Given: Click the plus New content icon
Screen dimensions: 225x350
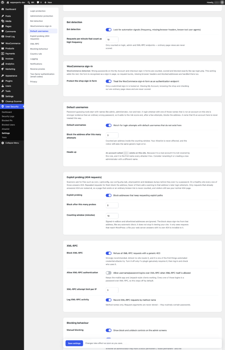Looking at the screenshot, I should click(x=45, y=2).
